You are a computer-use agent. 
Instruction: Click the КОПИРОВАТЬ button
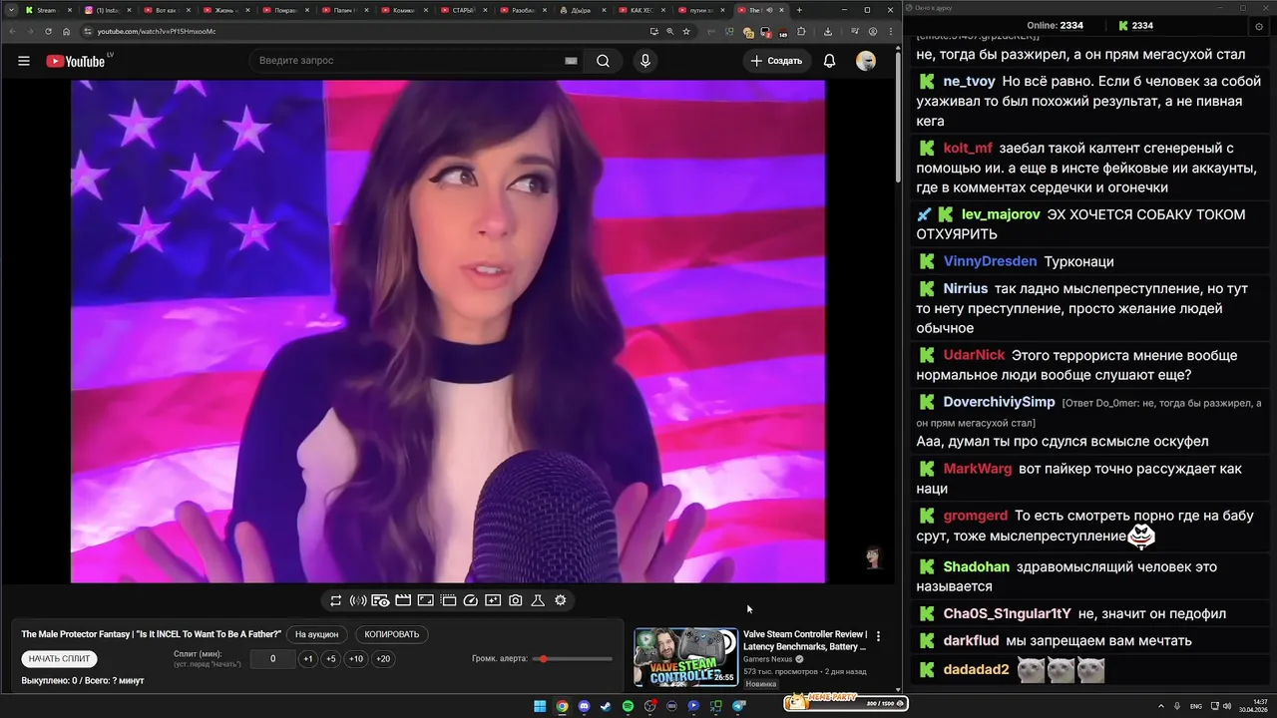[392, 634]
